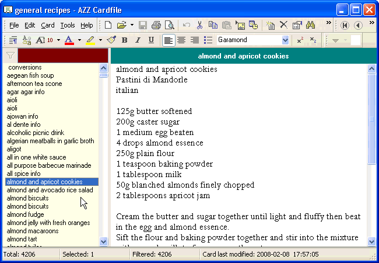Apply yellow highlight with the marker icon
The image size is (379, 263).
(x=90, y=40)
